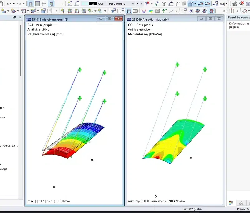Click the measure dimension icon at toolbar end

tap(245, 11)
